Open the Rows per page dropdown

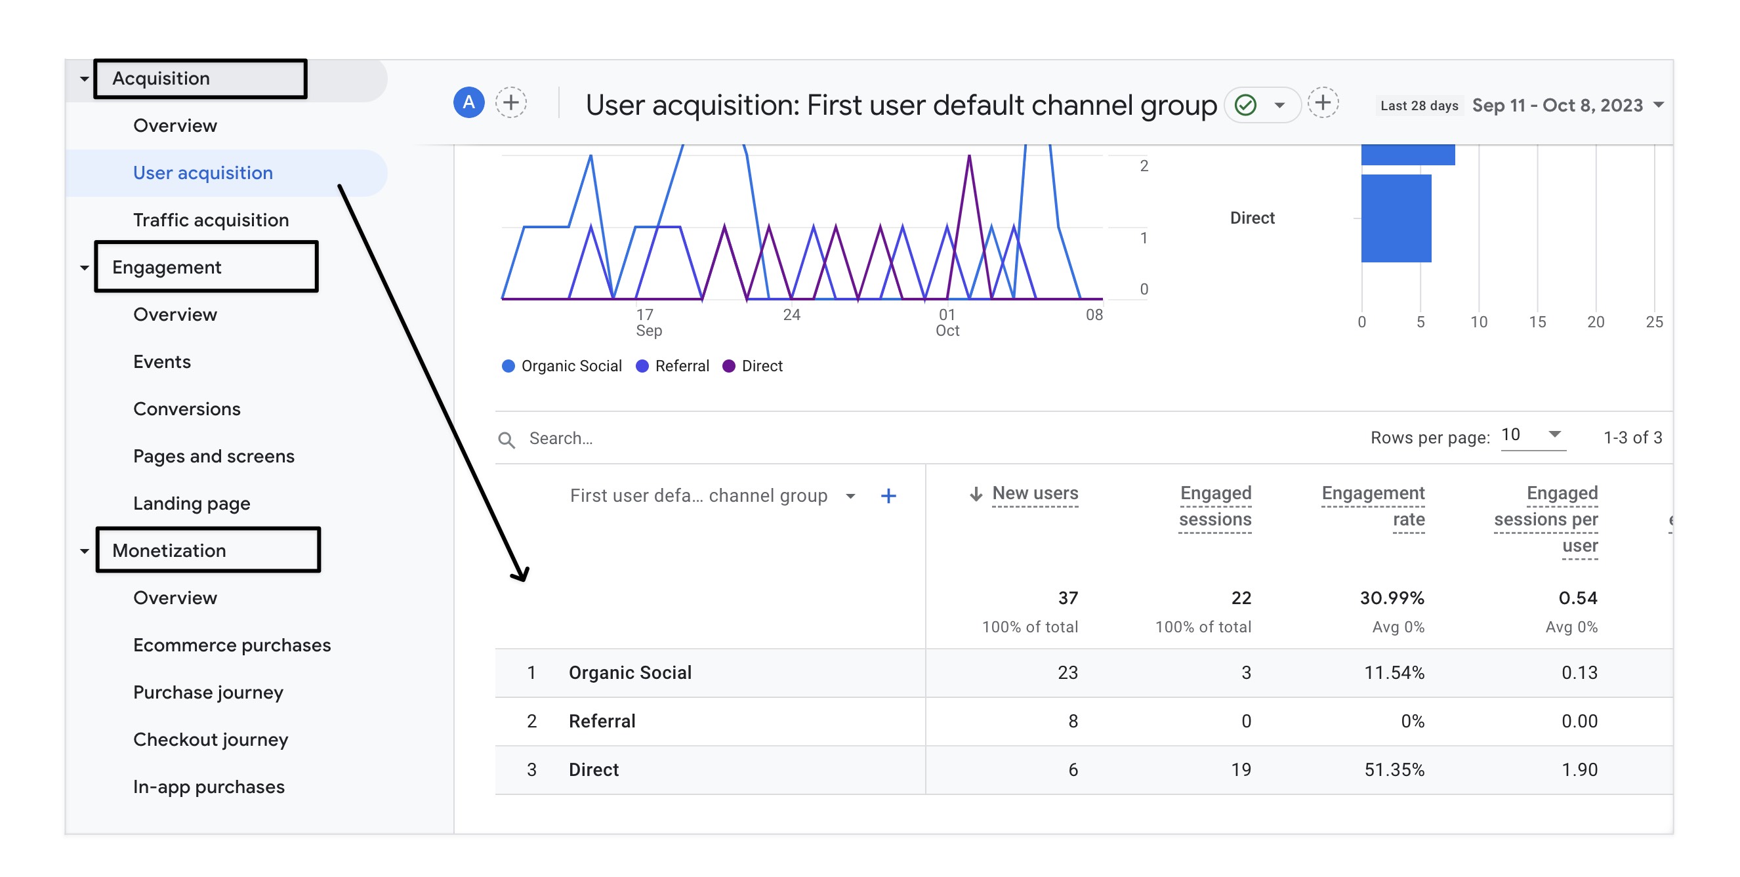click(1533, 435)
